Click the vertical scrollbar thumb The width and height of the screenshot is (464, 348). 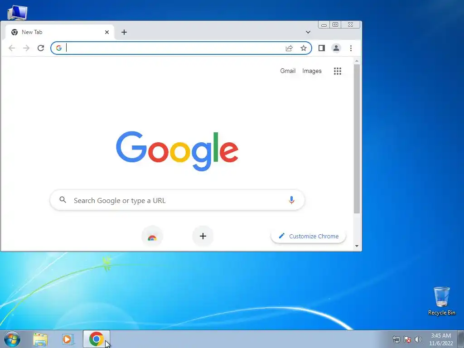click(x=357, y=139)
